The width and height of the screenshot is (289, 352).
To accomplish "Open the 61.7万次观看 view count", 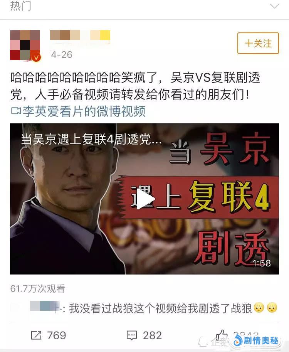I will point(38,289).
